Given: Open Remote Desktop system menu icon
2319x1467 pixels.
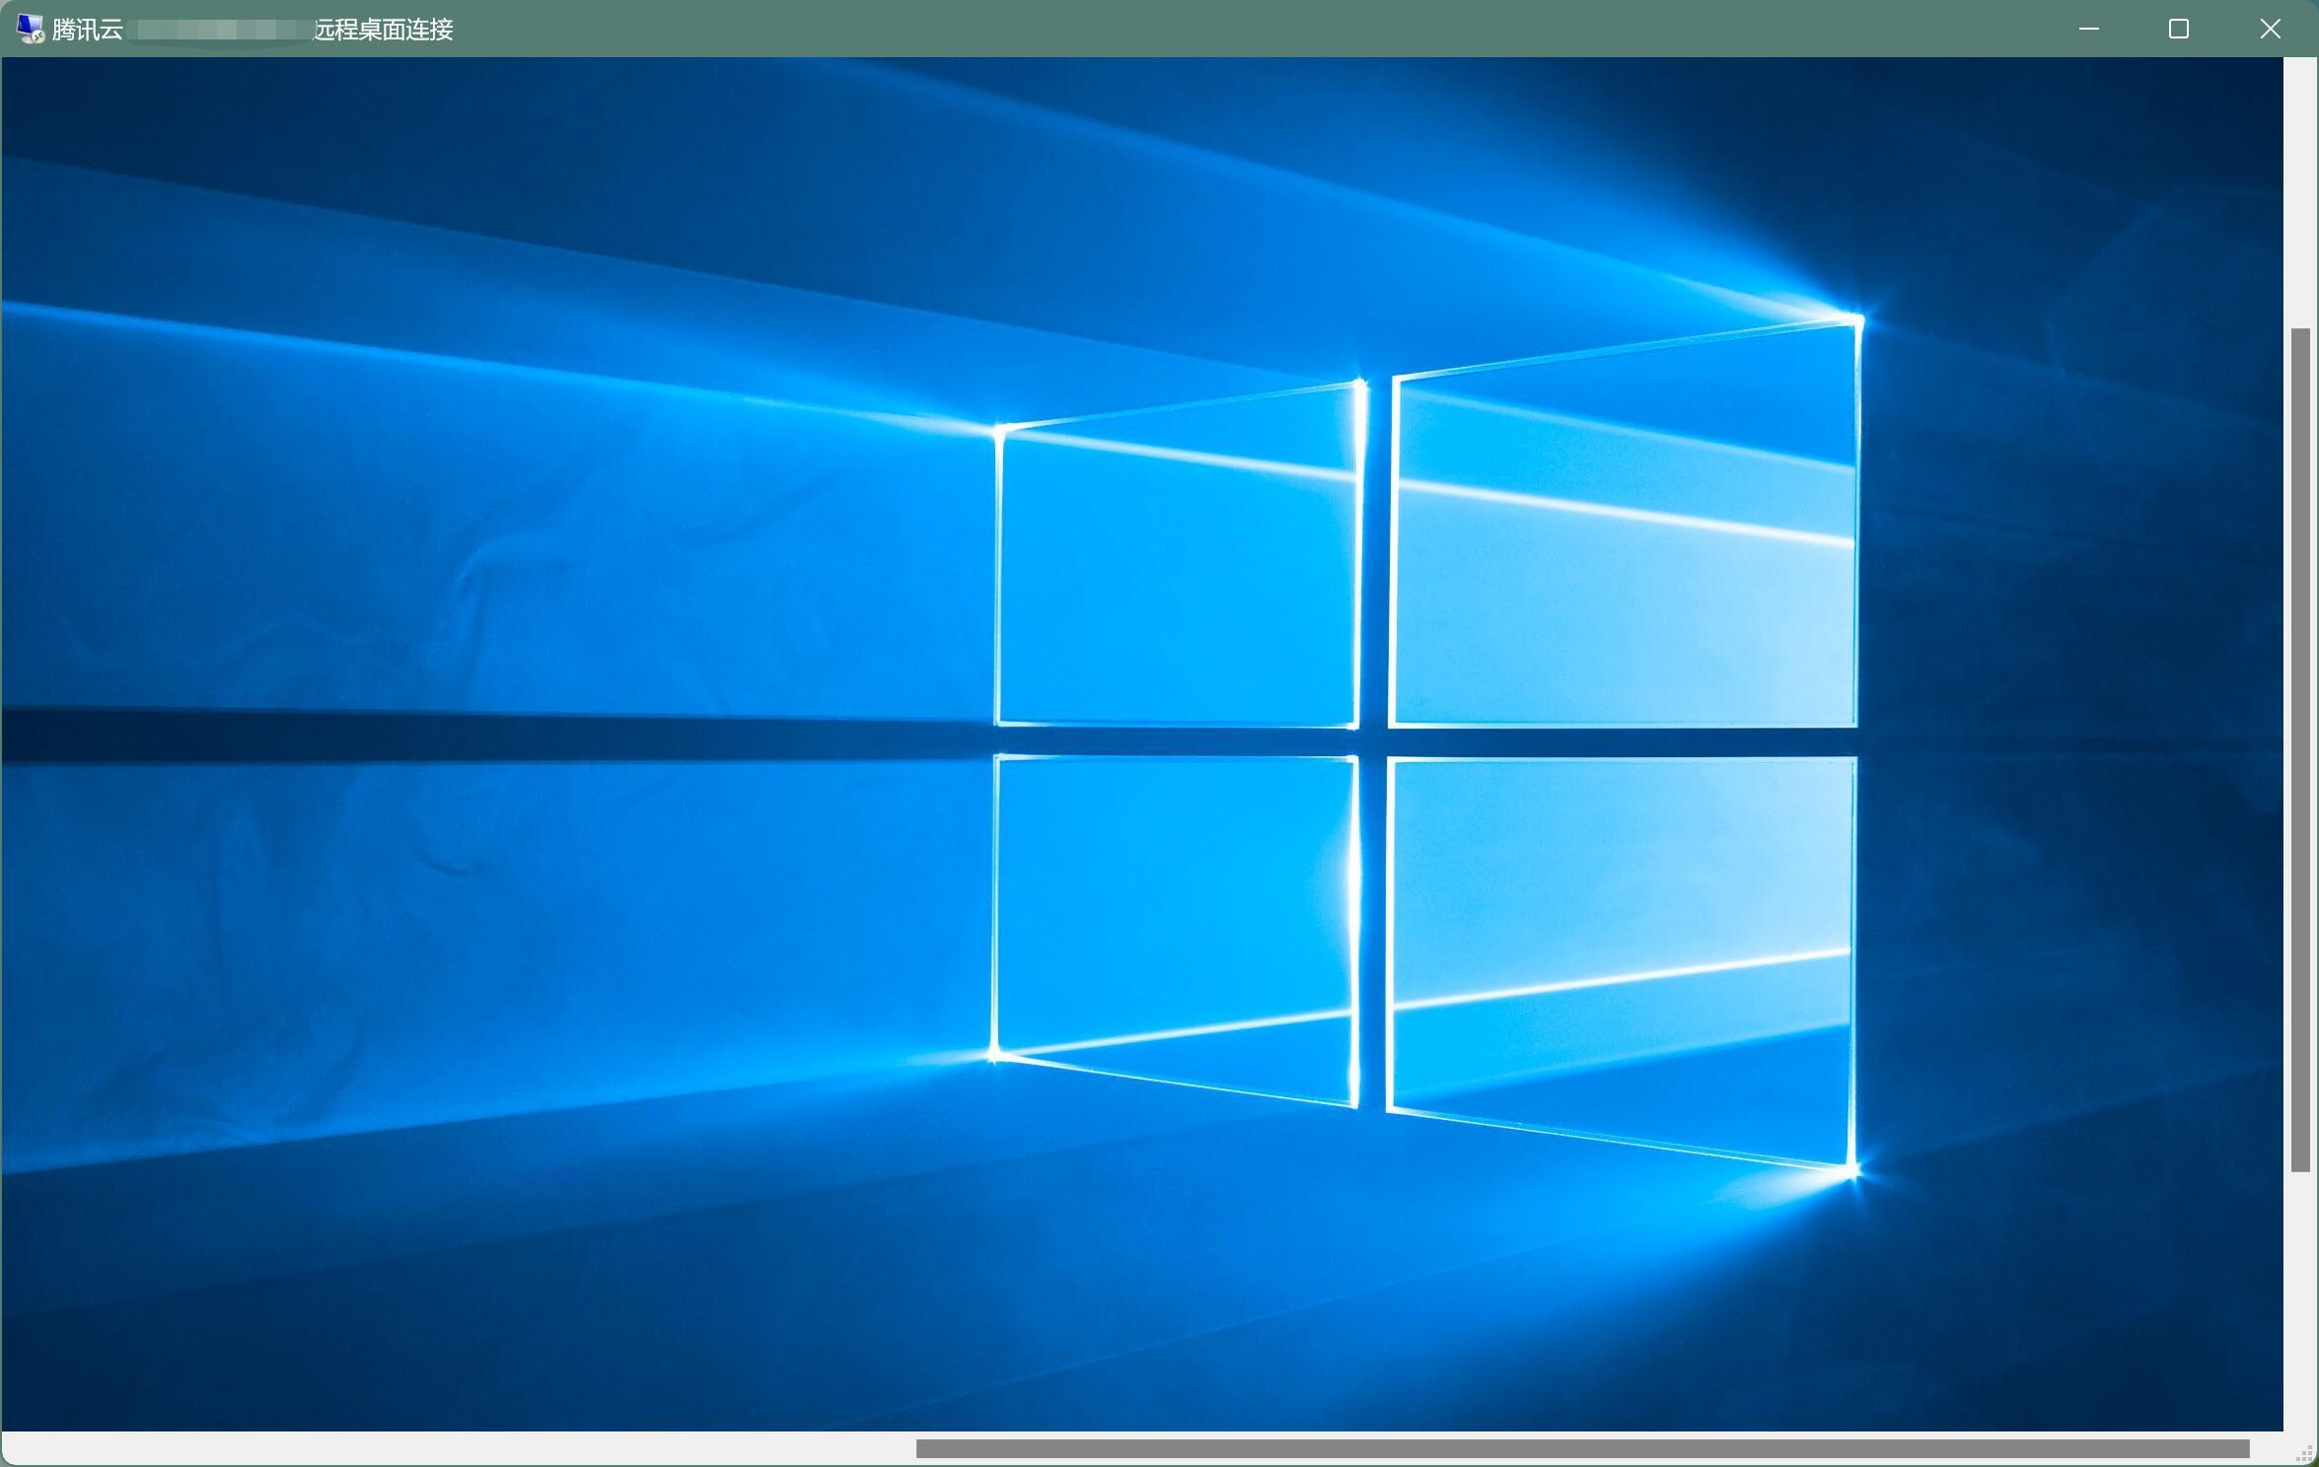Looking at the screenshot, I should (31, 29).
